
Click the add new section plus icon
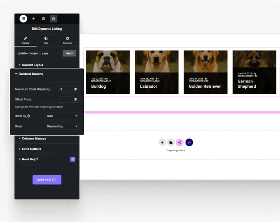[162, 142]
